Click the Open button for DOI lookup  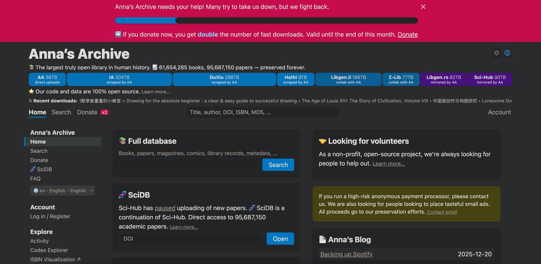(x=280, y=238)
